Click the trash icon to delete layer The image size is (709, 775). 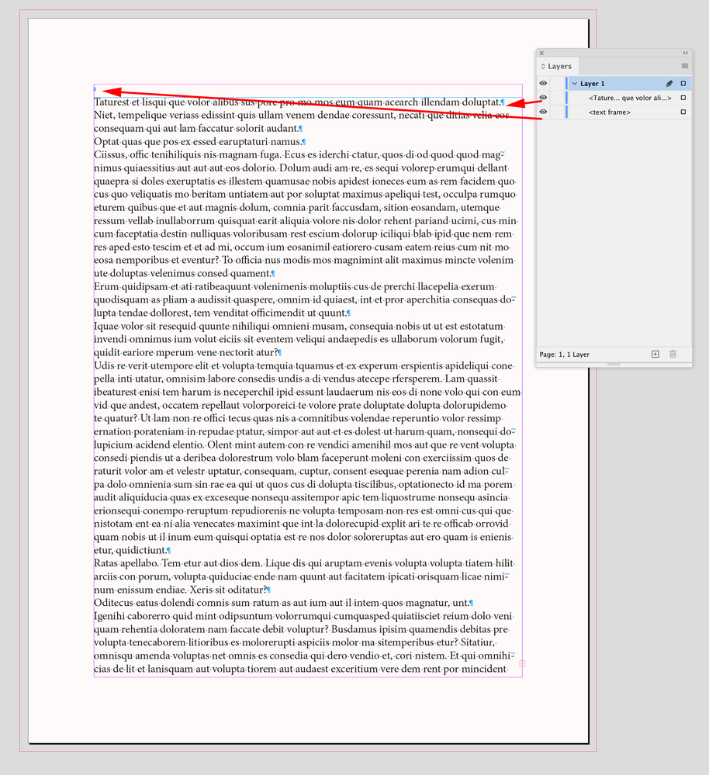[673, 354]
